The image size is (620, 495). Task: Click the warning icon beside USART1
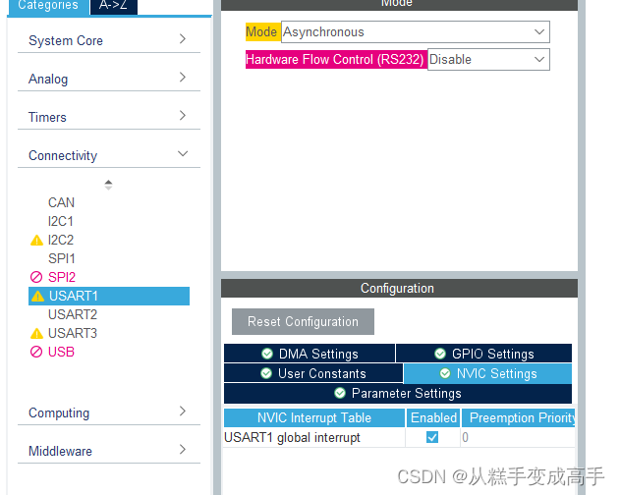click(37, 297)
